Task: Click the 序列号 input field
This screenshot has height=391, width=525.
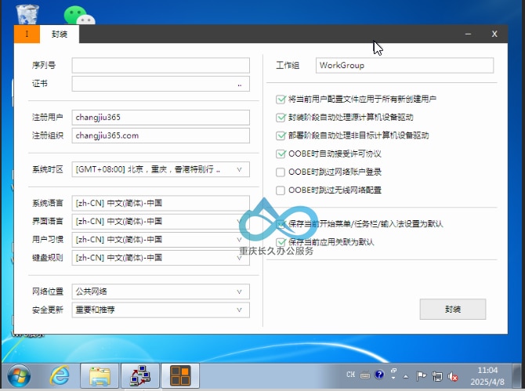Action: [x=161, y=65]
